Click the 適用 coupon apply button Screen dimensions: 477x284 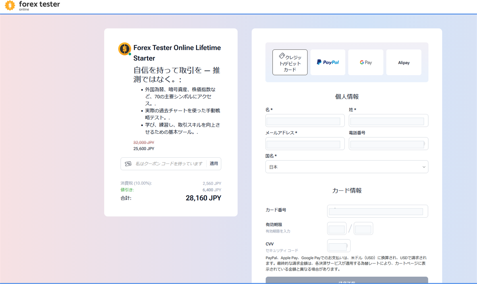[x=214, y=164]
